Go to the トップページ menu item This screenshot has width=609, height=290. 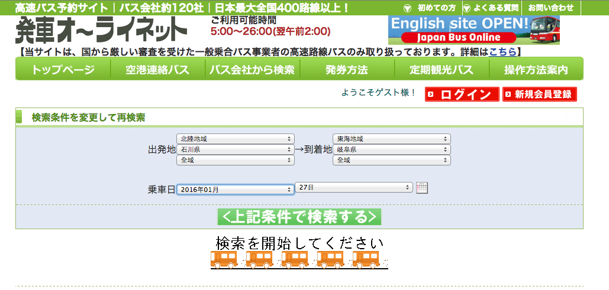63,70
